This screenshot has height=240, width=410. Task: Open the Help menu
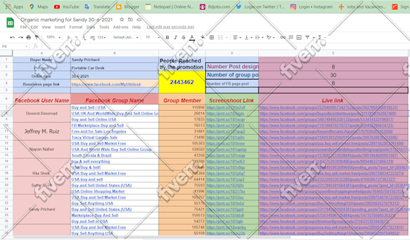[x=136, y=27]
